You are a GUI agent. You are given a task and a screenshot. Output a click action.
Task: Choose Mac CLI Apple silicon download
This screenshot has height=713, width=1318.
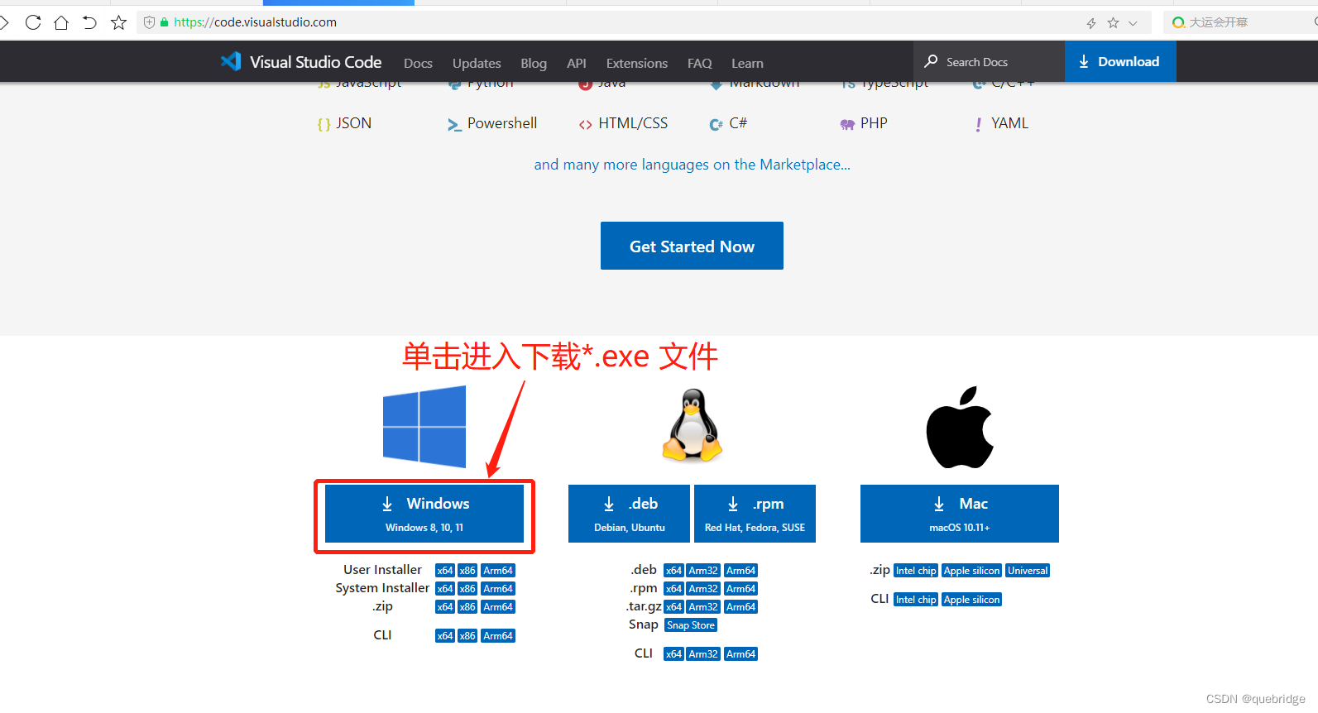pos(971,600)
